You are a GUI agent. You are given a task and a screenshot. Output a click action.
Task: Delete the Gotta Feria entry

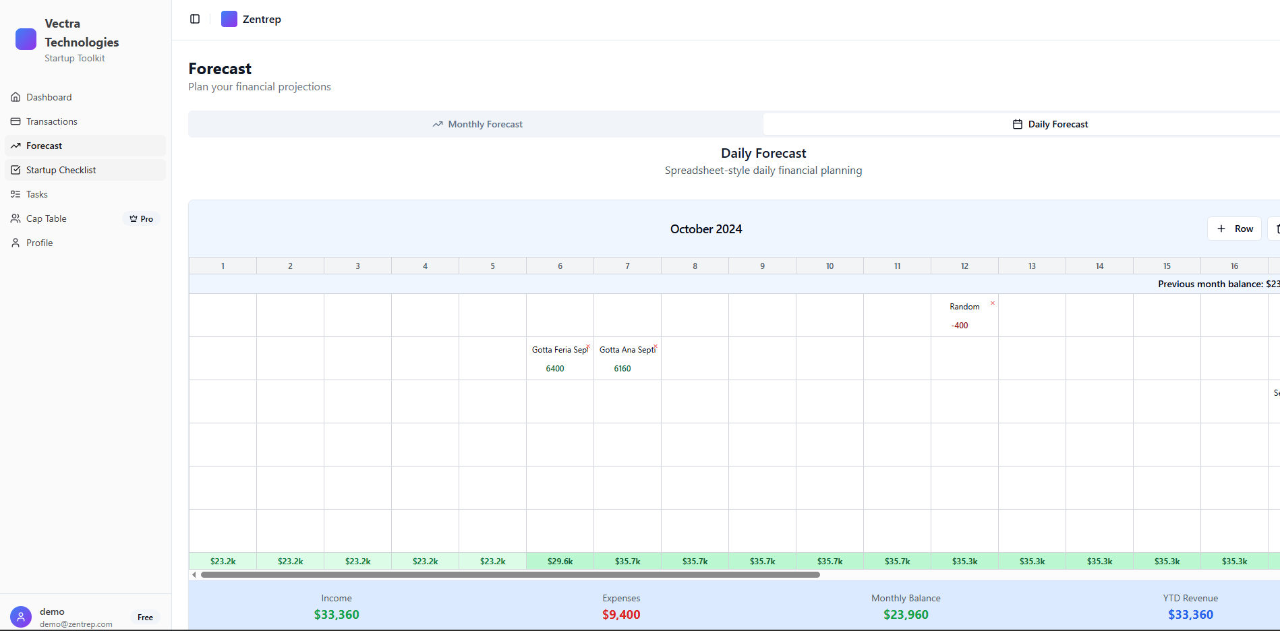click(x=588, y=347)
